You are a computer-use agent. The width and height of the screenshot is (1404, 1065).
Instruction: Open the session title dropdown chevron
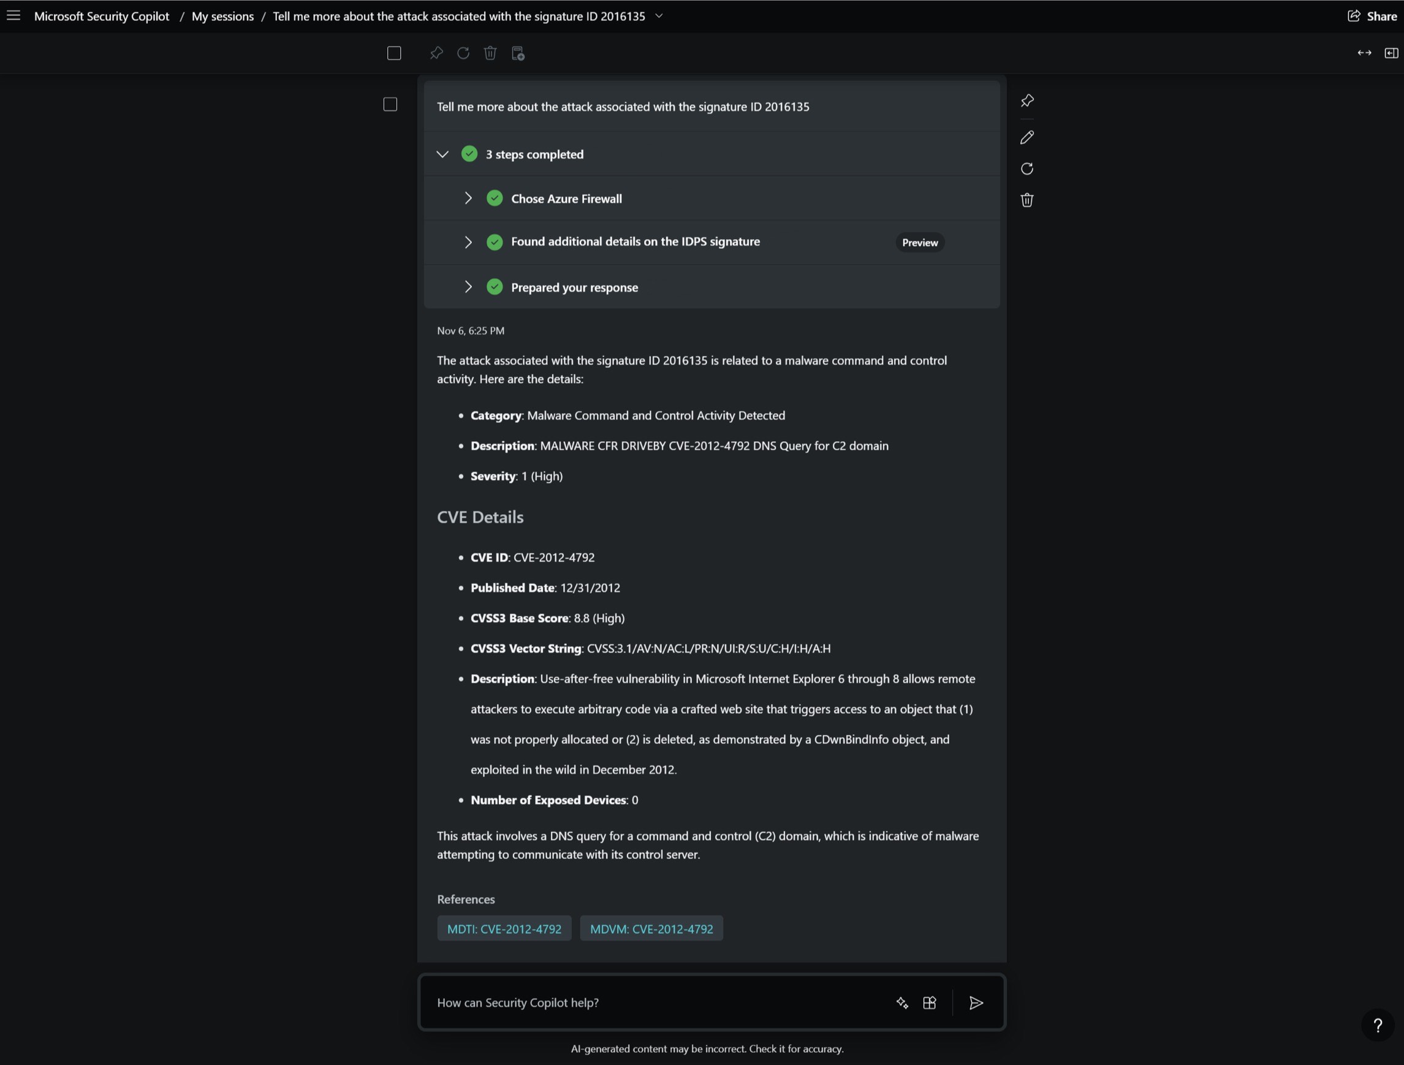point(659,16)
